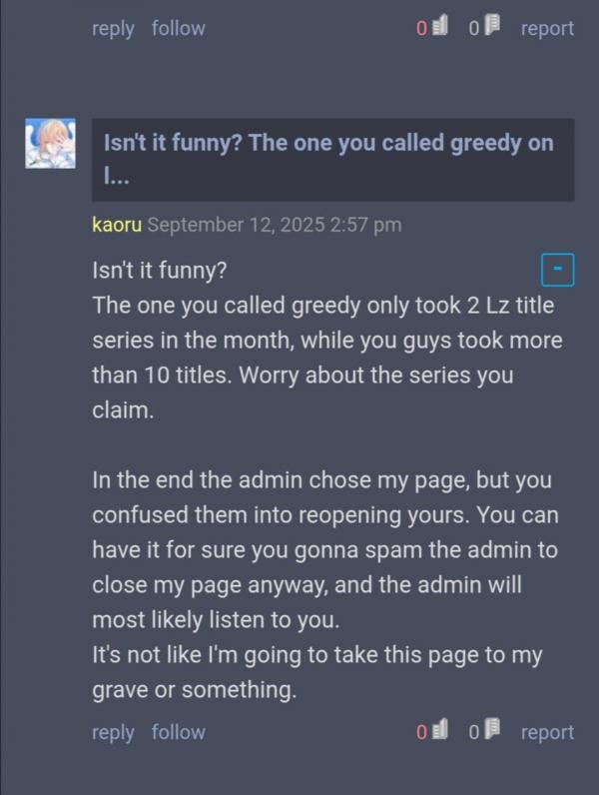Click the paragraph starting "The one you called greedy"

click(x=327, y=358)
